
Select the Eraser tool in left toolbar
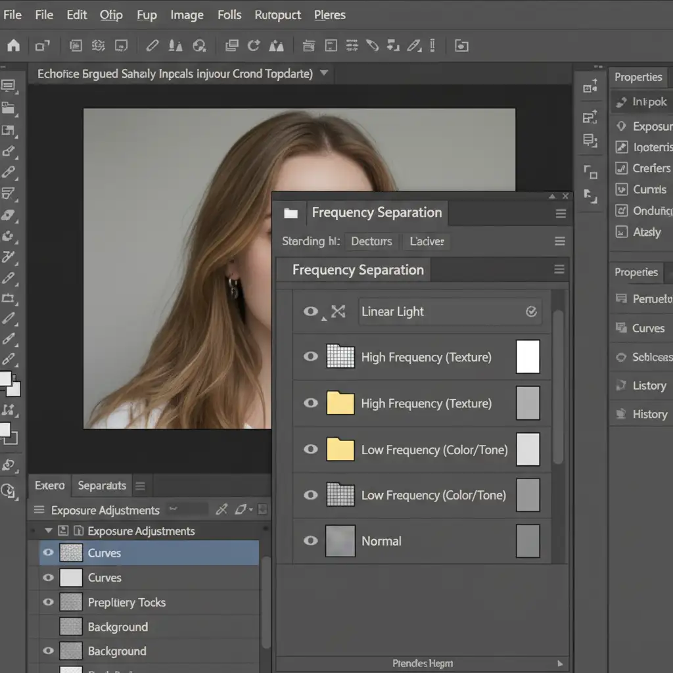click(8, 215)
